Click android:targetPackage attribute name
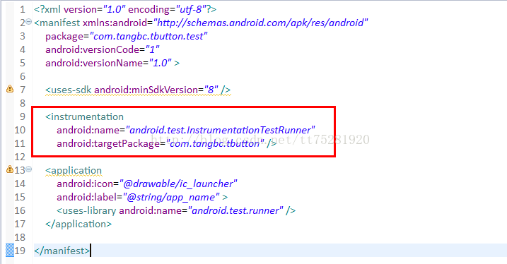Image resolution: width=507 pixels, height=264 pixels. pos(108,143)
